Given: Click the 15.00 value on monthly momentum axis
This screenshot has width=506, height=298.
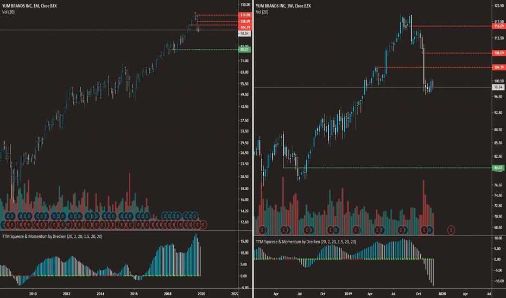Looking at the screenshot, I should pyautogui.click(x=244, y=241).
